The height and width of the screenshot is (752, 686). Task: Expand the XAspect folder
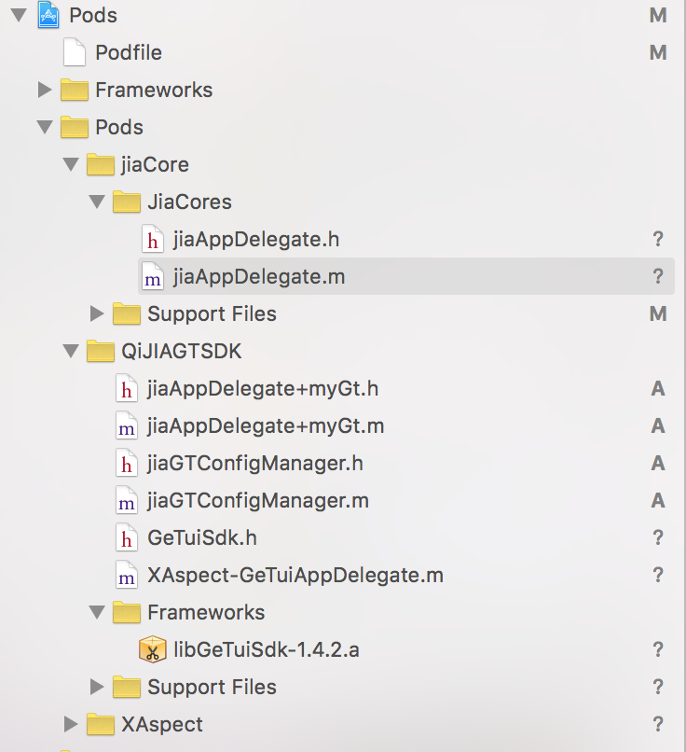[x=70, y=724]
